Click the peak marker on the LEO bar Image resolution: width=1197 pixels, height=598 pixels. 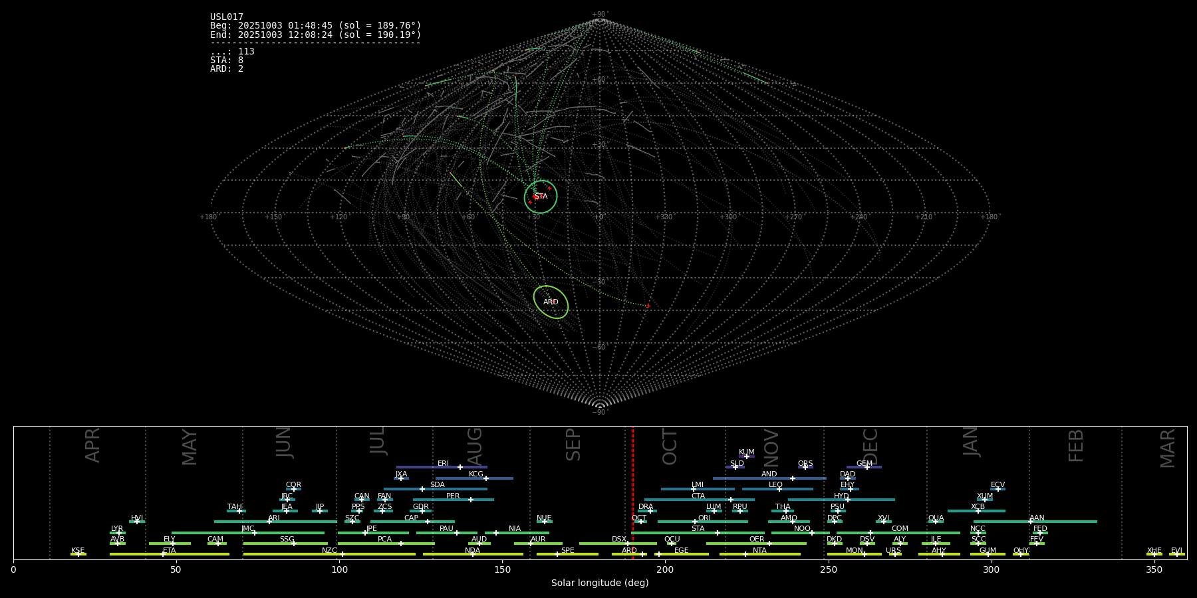coord(779,489)
